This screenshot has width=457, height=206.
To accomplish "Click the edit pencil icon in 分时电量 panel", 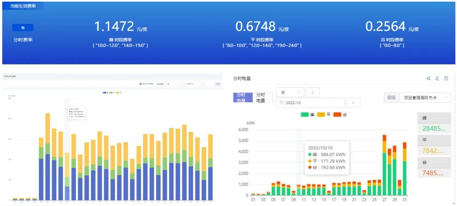I will (x=437, y=78).
